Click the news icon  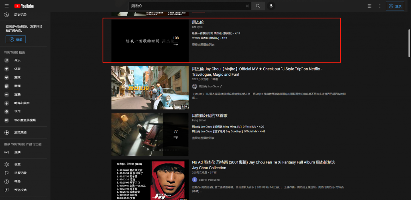click(x=6, y=86)
